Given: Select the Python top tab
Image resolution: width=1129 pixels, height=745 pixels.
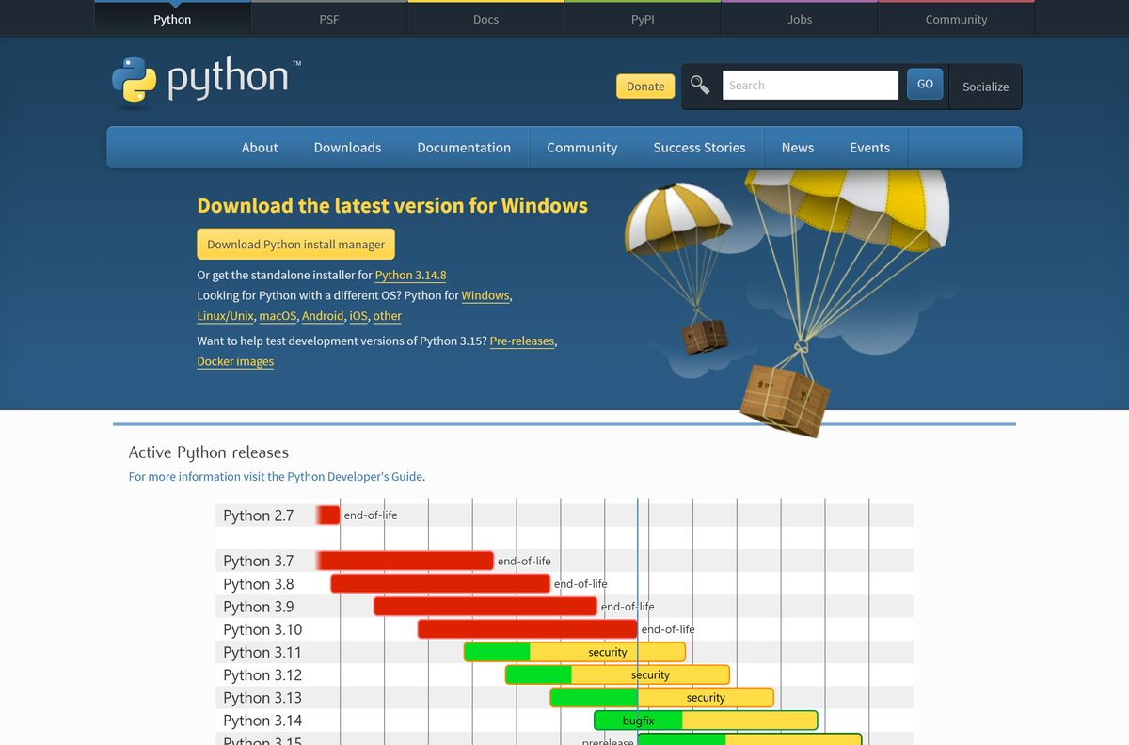Looking at the screenshot, I should coord(172,19).
